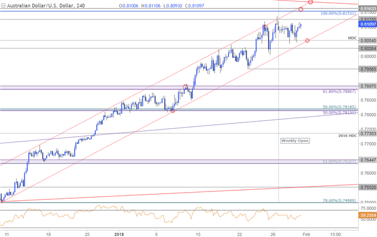Select the 61.80%(0.78867) Fibonacci label
The width and height of the screenshot is (377, 237).
339,92
